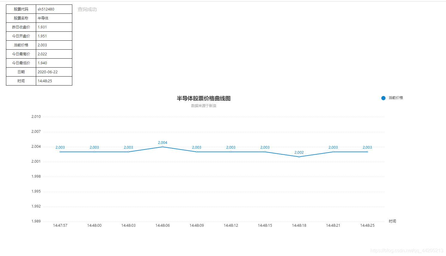Click the 股票名称 row label
Screen dimensions: 446x256
coord(21,18)
